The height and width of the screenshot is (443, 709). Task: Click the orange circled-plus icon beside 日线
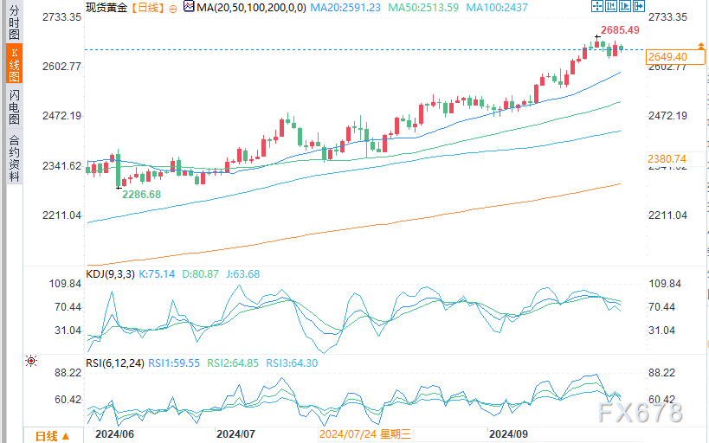click(173, 9)
